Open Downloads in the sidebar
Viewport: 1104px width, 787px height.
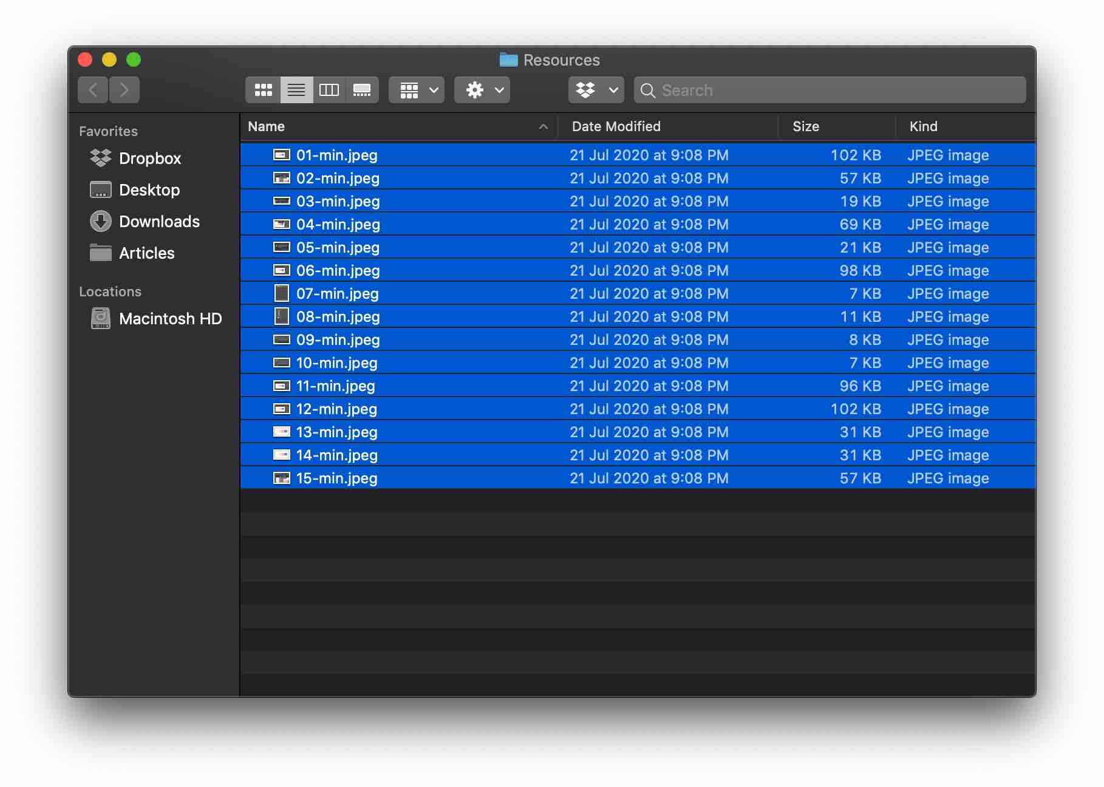[x=145, y=222]
